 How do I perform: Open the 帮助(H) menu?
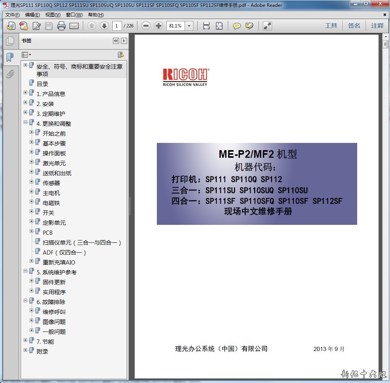click(96, 15)
